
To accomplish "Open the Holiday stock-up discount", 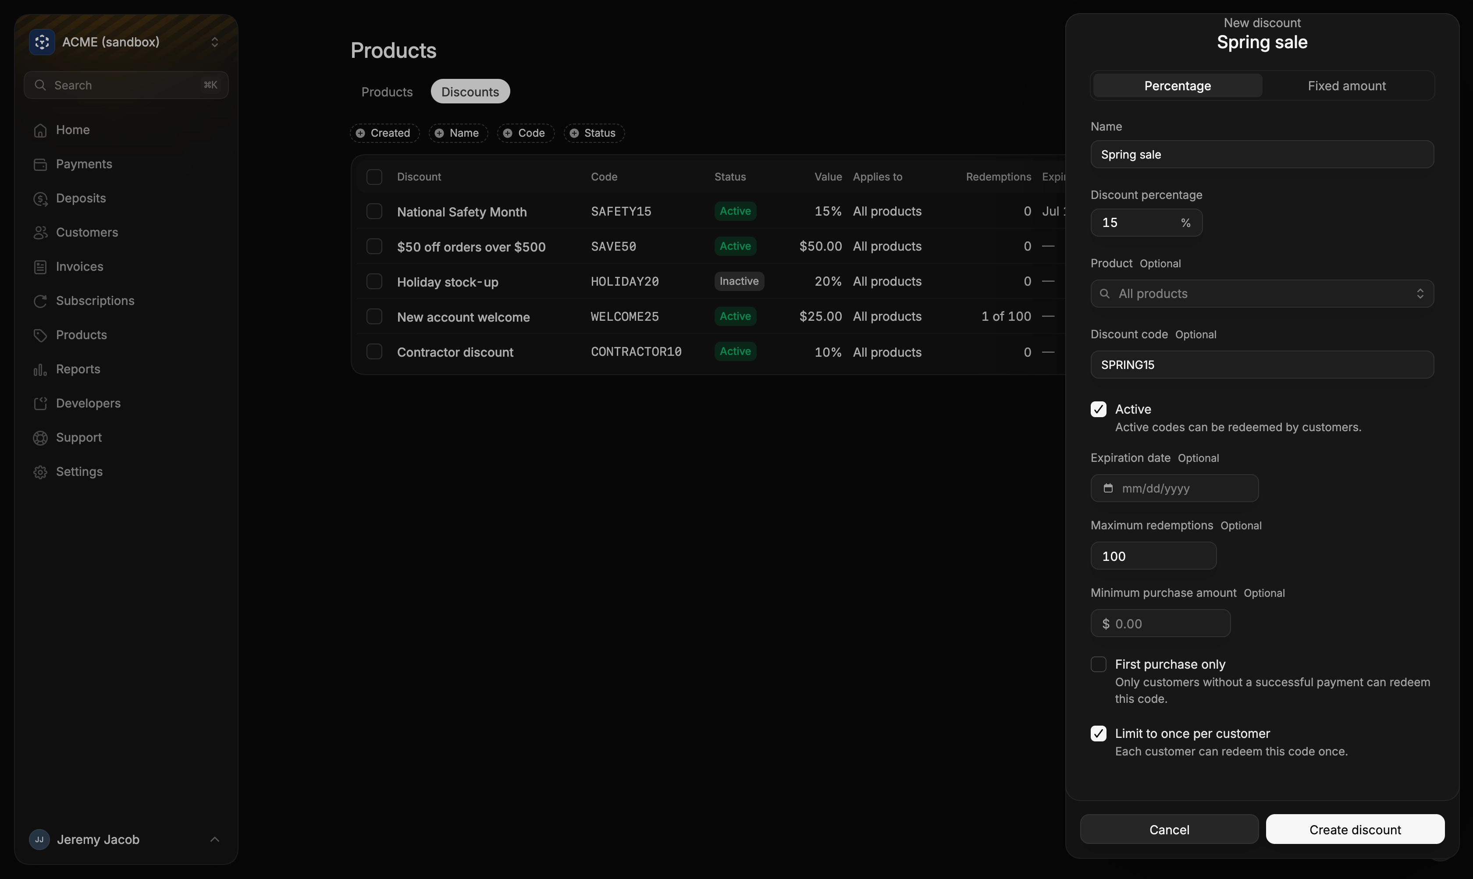I will click(447, 282).
